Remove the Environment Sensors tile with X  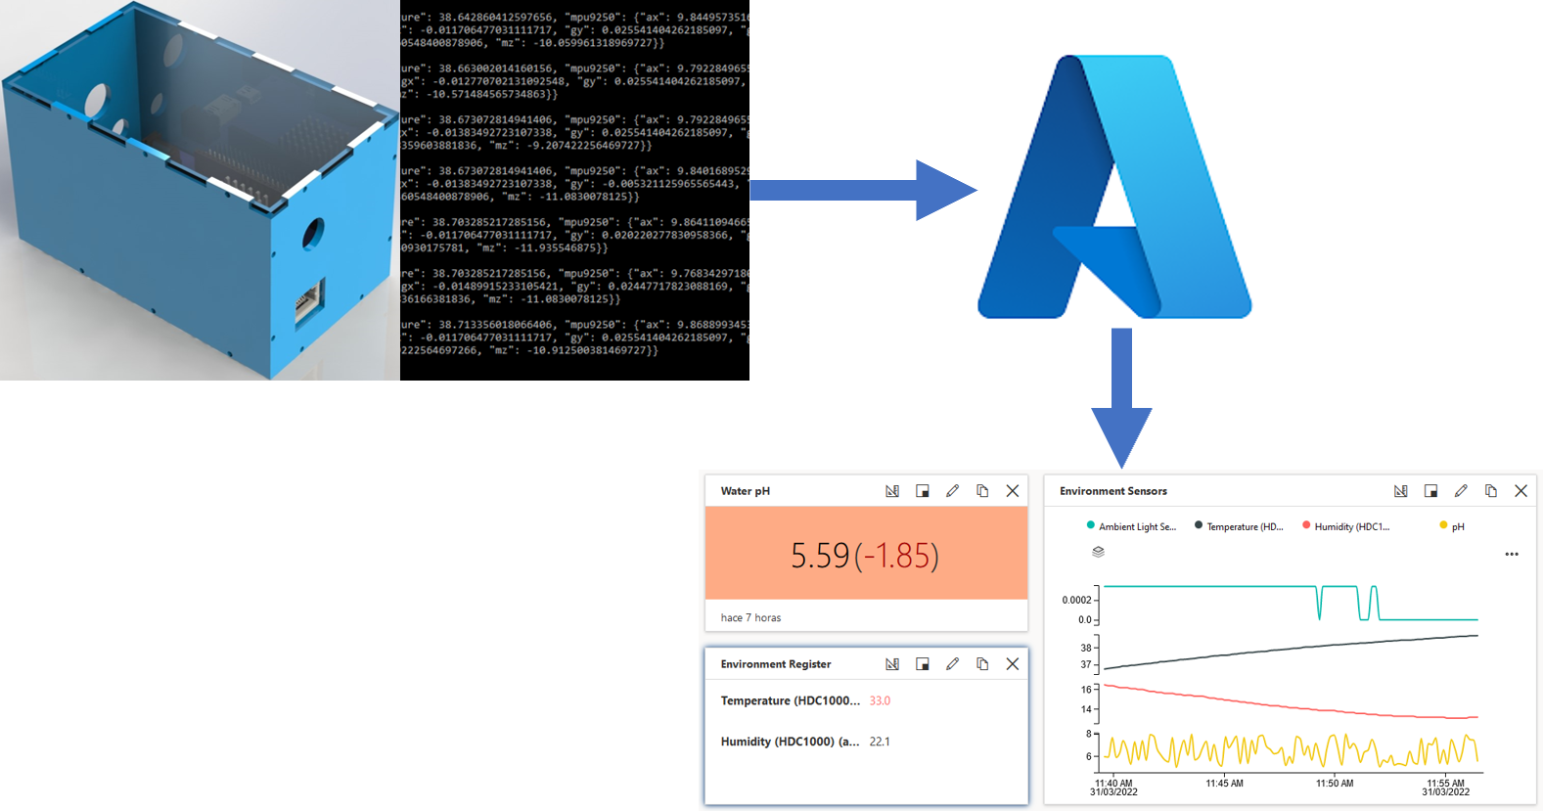coord(1520,491)
